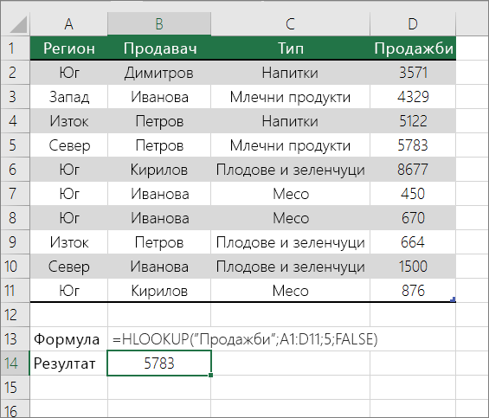Select cell with value 3571
The width and height of the screenshot is (489, 418).
413,73
